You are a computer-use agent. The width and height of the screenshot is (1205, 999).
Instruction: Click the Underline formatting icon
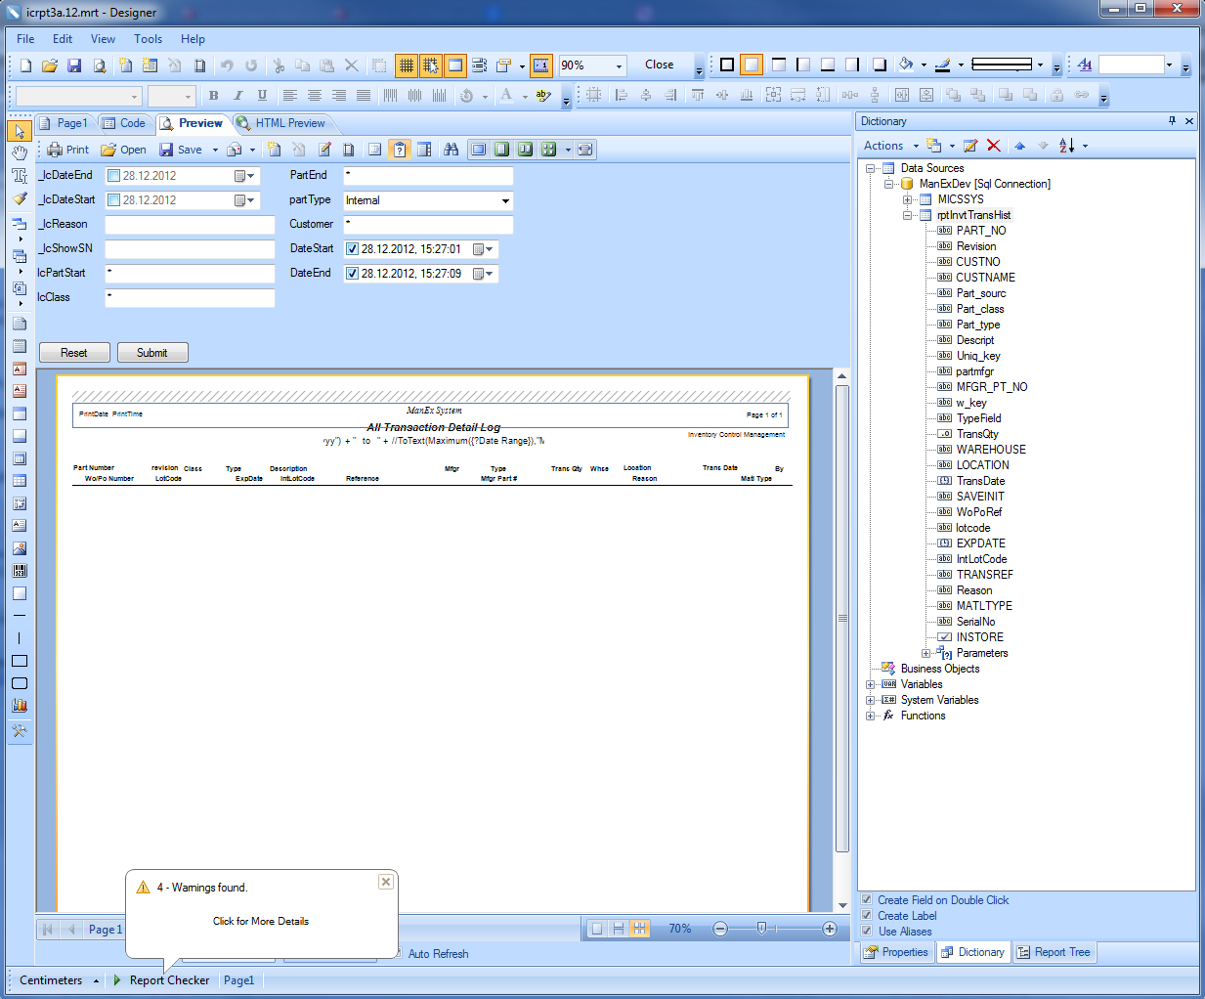click(x=262, y=96)
